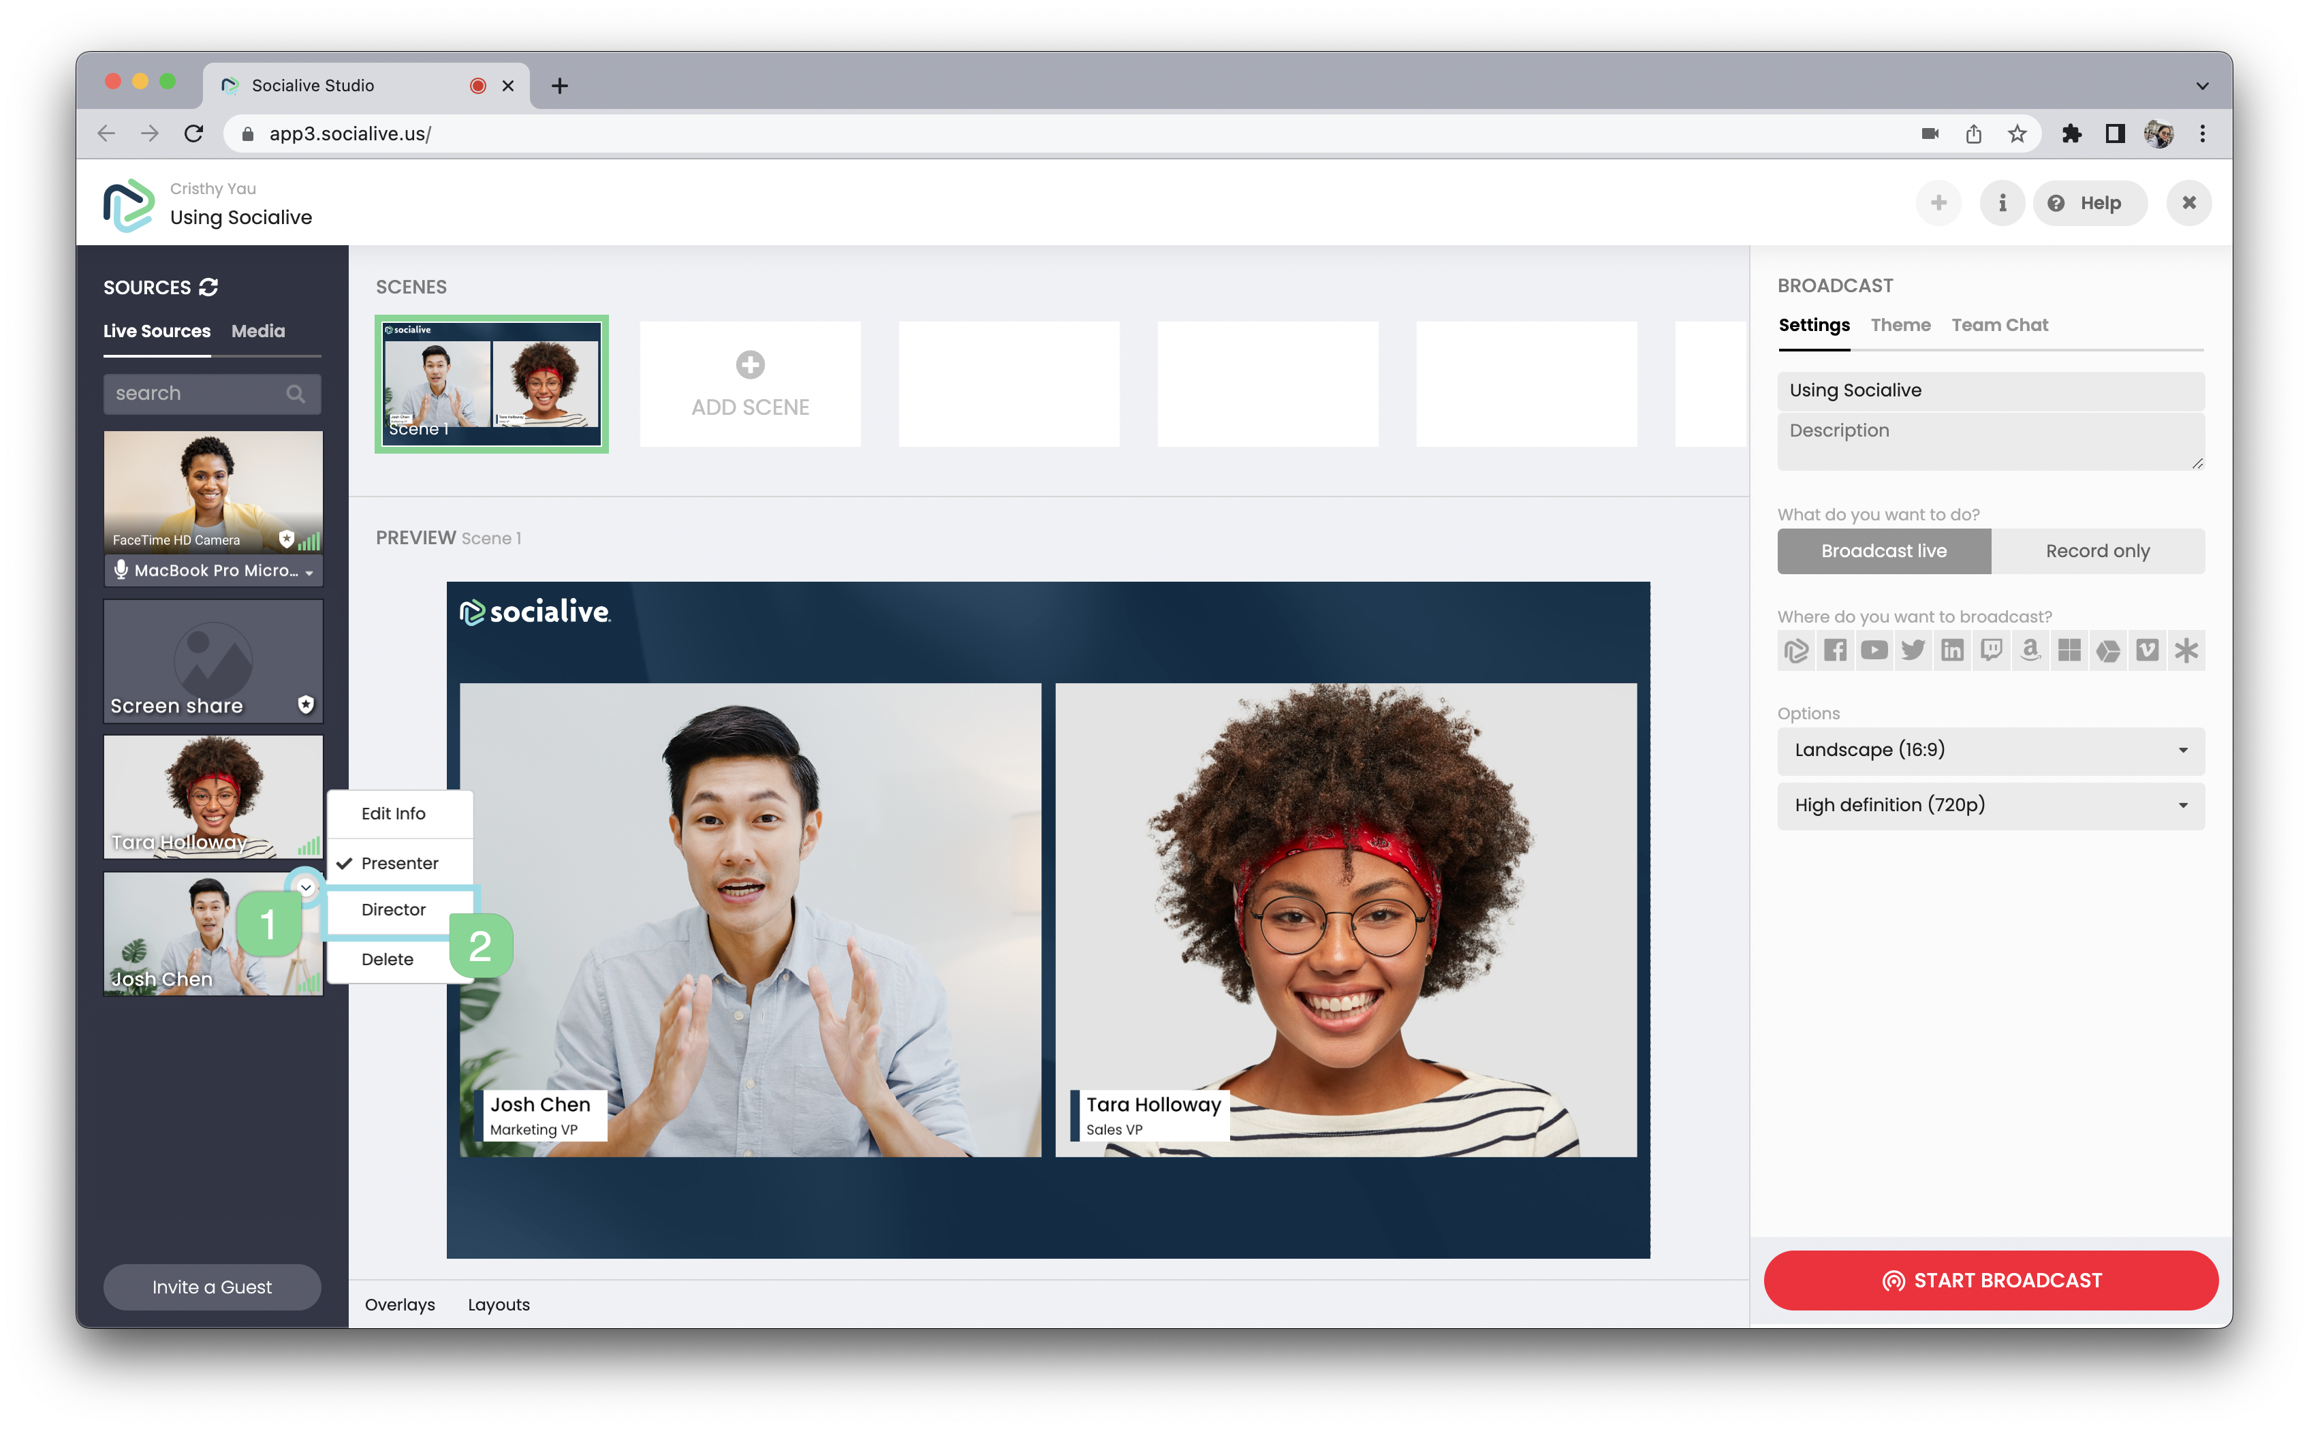This screenshot has width=2309, height=1429.
Task: Click the Description text field
Action: 1990,441
